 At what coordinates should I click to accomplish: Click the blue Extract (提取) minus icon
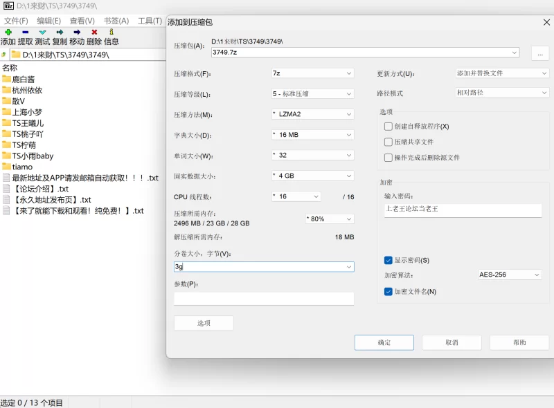coord(25,32)
